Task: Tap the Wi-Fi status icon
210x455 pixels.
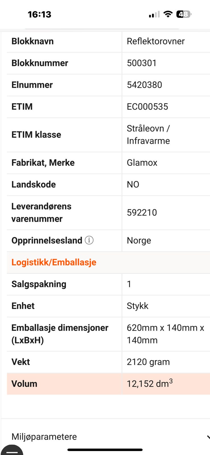Action: [168, 14]
